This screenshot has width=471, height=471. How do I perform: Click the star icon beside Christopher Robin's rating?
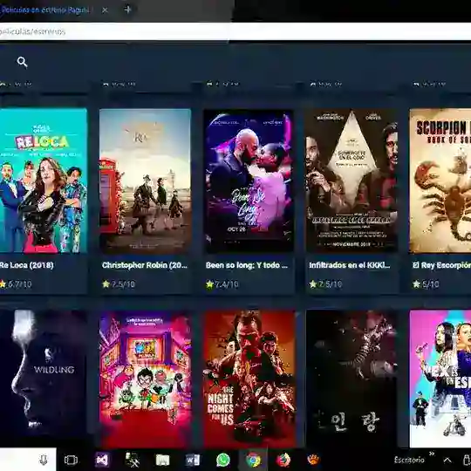pos(106,283)
